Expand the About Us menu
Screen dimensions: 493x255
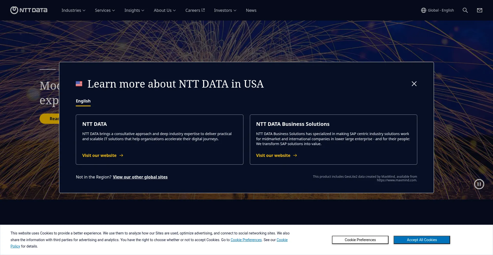pyautogui.click(x=165, y=10)
